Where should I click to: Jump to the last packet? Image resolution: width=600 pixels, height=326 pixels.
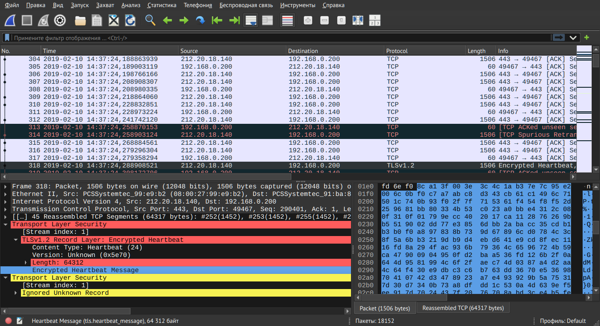point(234,20)
